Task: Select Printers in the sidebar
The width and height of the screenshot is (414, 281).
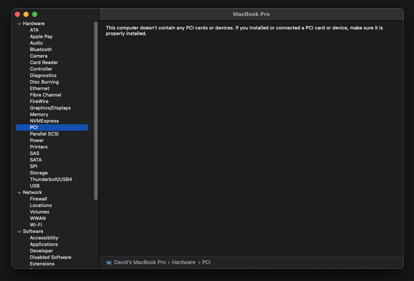Action: [x=39, y=147]
